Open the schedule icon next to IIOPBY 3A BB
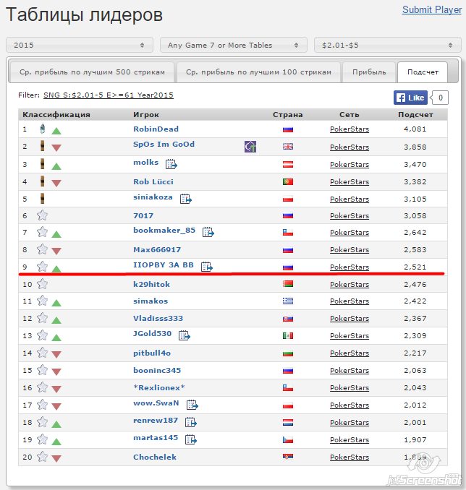Screen dimensions: 466x490 pos(206,267)
